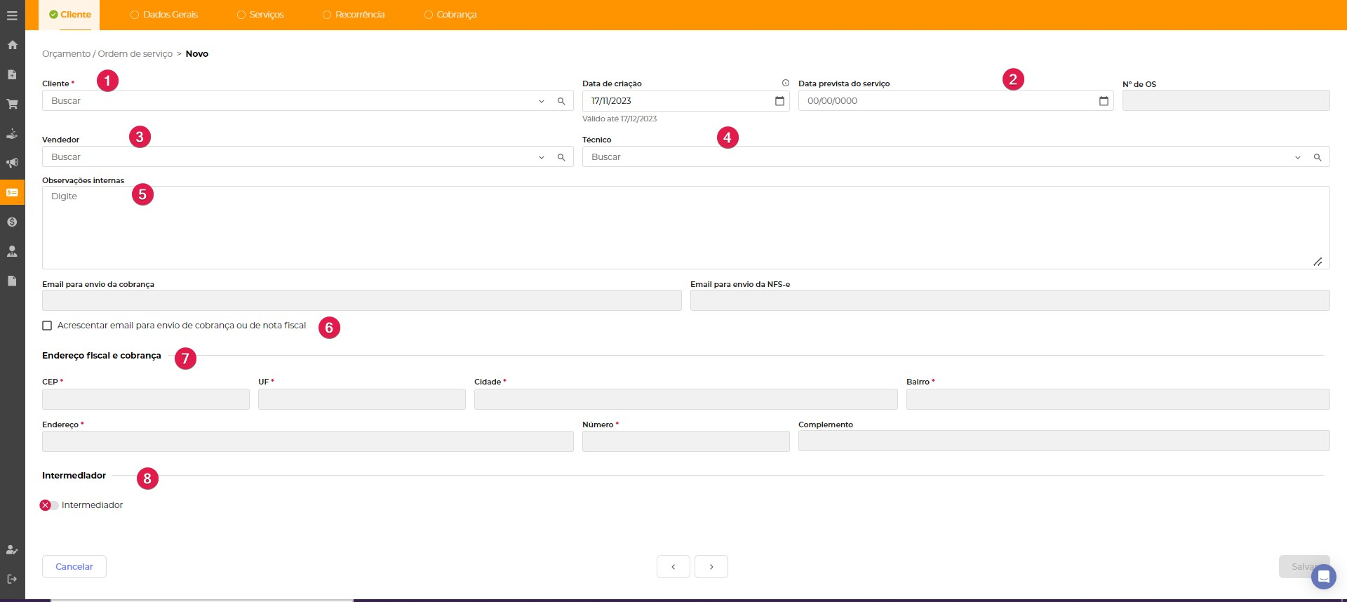1347x602 pixels.
Task: Toggle the Intermediador switch
Action: [x=49, y=505]
